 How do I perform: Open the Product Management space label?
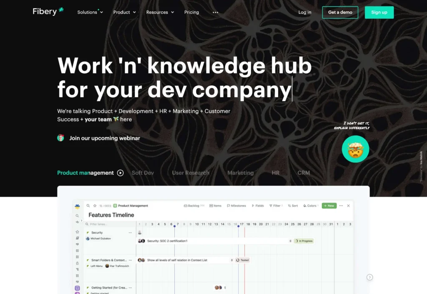coord(131,206)
